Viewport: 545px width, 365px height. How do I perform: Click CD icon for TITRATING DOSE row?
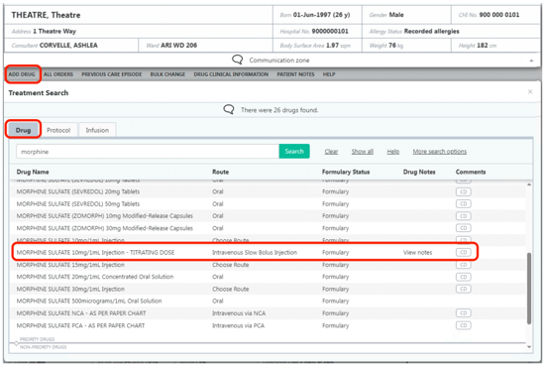tap(464, 252)
